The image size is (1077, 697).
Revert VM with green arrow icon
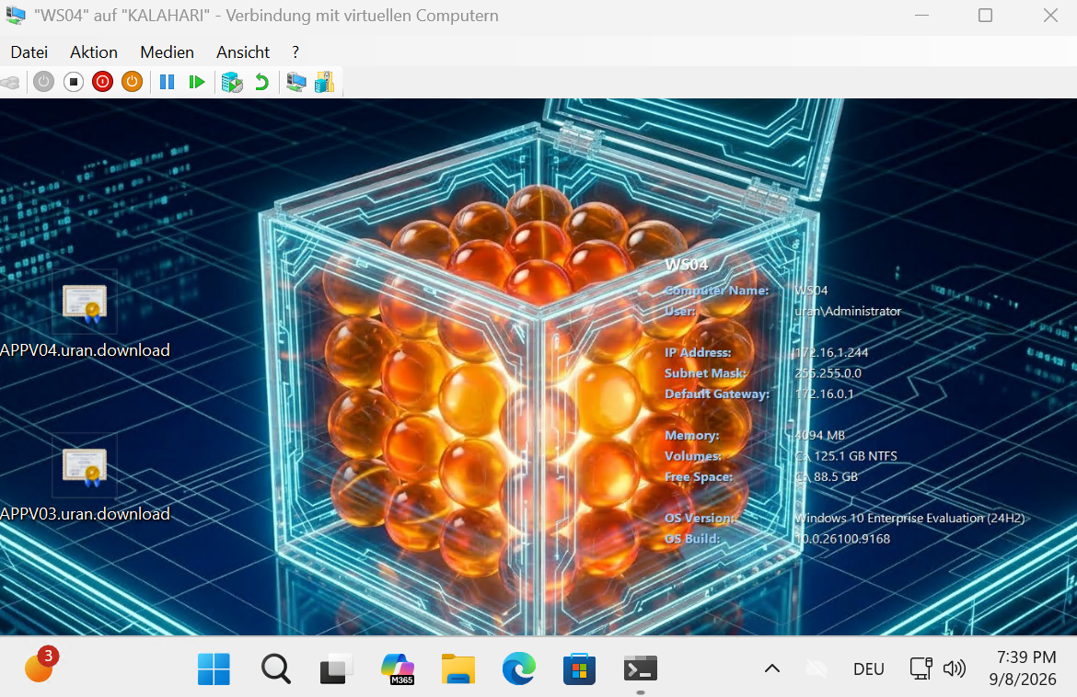pos(261,83)
